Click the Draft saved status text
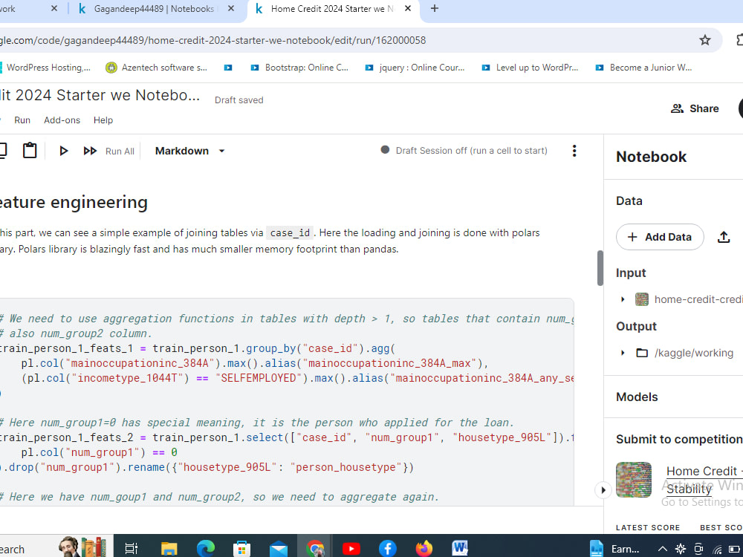 click(239, 100)
